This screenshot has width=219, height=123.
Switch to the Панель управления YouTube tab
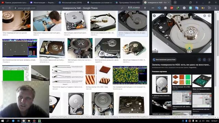(14, 2)
